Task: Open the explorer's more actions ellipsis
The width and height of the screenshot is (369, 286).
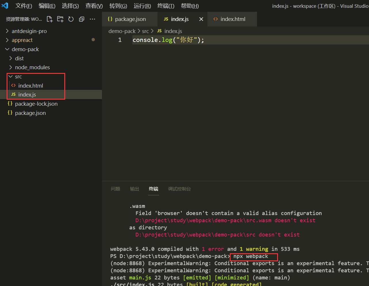Action: click(92, 19)
